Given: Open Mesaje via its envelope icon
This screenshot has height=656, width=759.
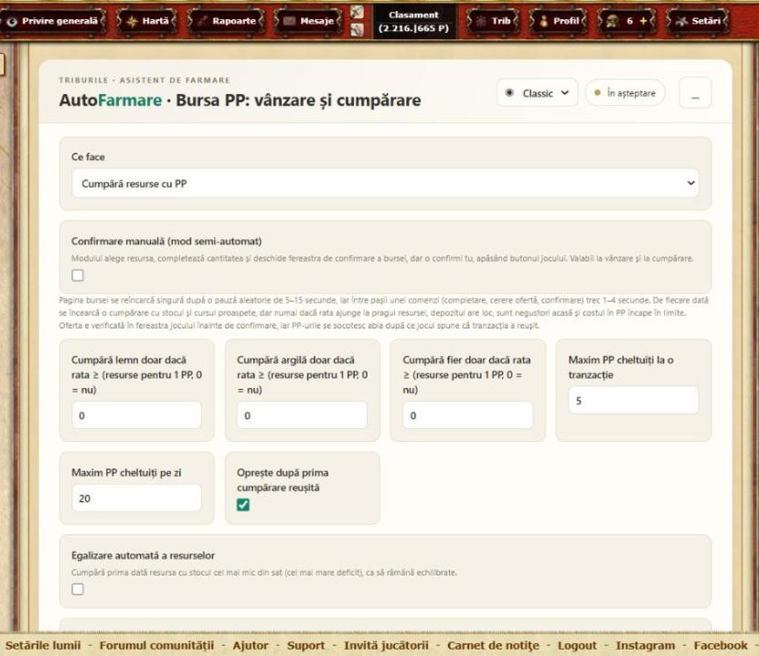Looking at the screenshot, I should tap(289, 21).
